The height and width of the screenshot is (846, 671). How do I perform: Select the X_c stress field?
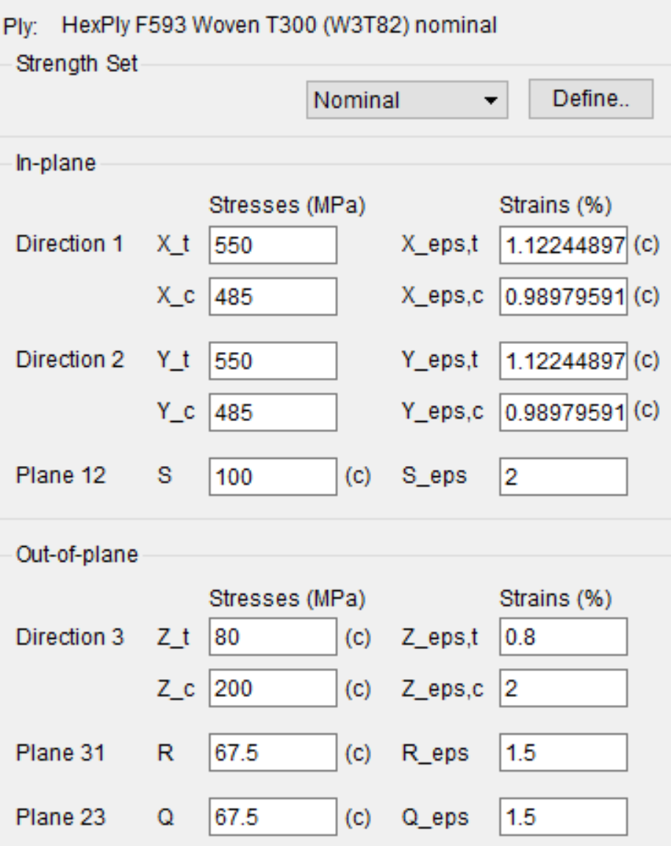point(273,297)
